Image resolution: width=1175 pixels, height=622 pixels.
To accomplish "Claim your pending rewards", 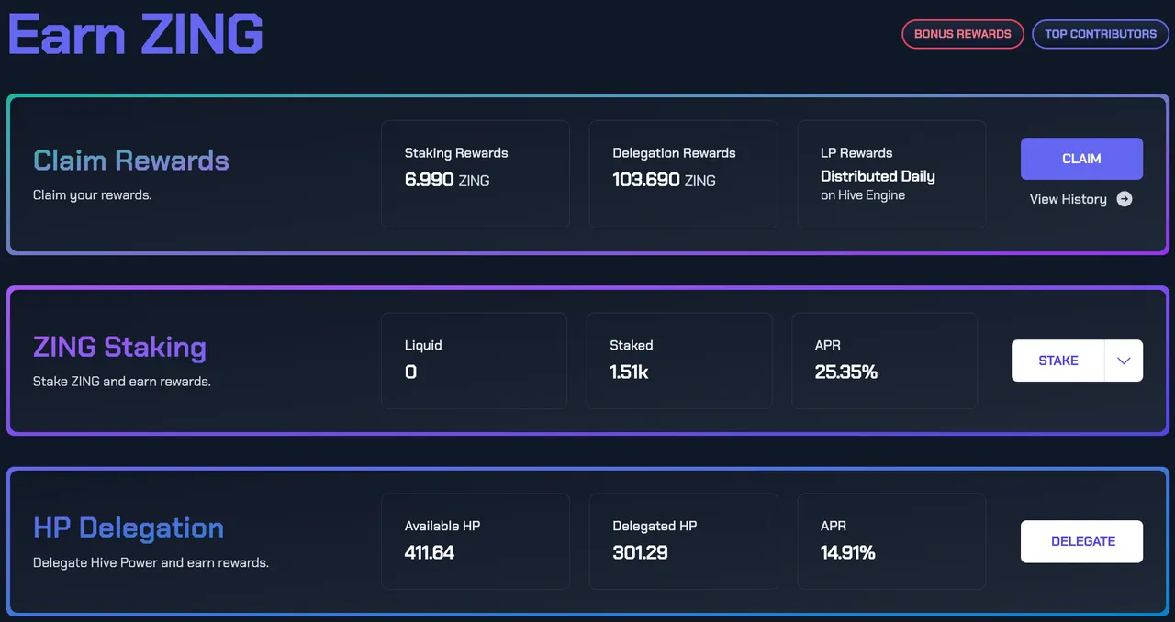I will pyautogui.click(x=1081, y=159).
